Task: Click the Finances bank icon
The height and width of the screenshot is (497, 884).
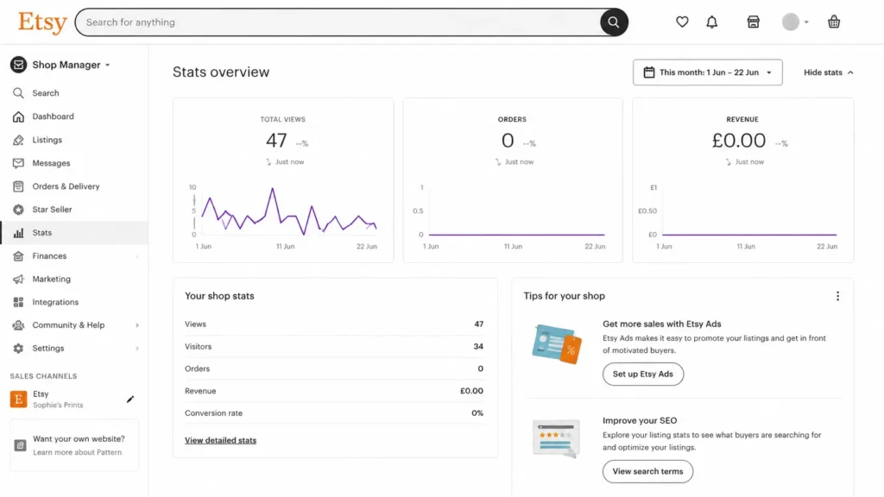Action: click(19, 255)
